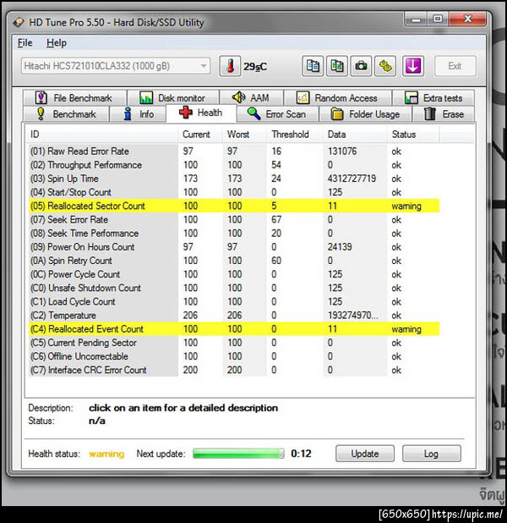Switch to the Benchmark tab
This screenshot has width=507, height=523.
pos(66,114)
